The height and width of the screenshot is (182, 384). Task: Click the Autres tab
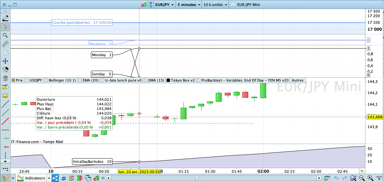(x=298, y=80)
